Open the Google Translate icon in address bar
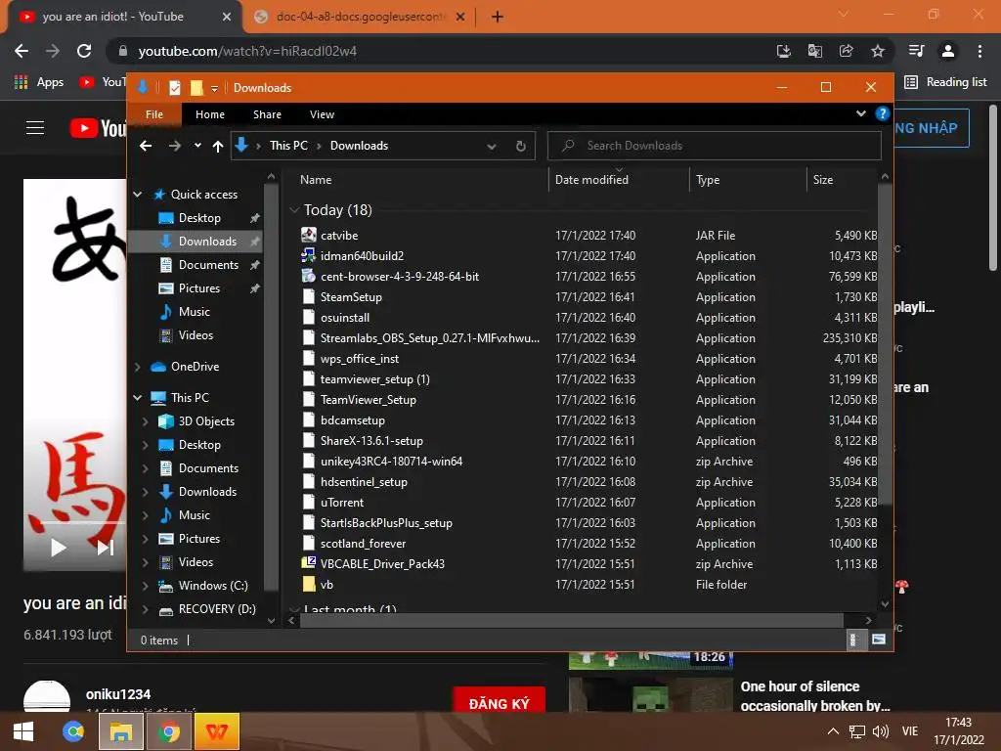The image size is (1001, 751). click(x=814, y=51)
